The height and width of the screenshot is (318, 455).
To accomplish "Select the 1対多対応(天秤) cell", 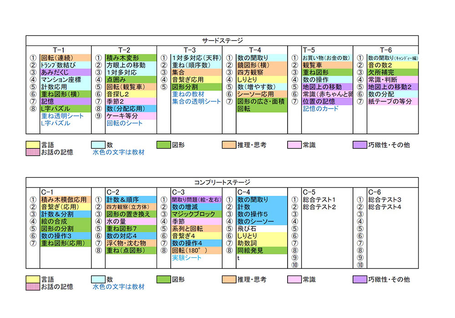I will point(197,58).
